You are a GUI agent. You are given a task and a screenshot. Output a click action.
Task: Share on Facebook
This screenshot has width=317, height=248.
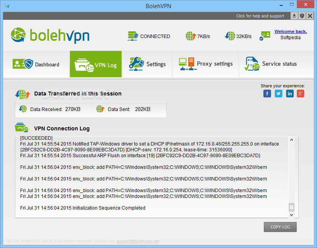pyautogui.click(x=267, y=94)
